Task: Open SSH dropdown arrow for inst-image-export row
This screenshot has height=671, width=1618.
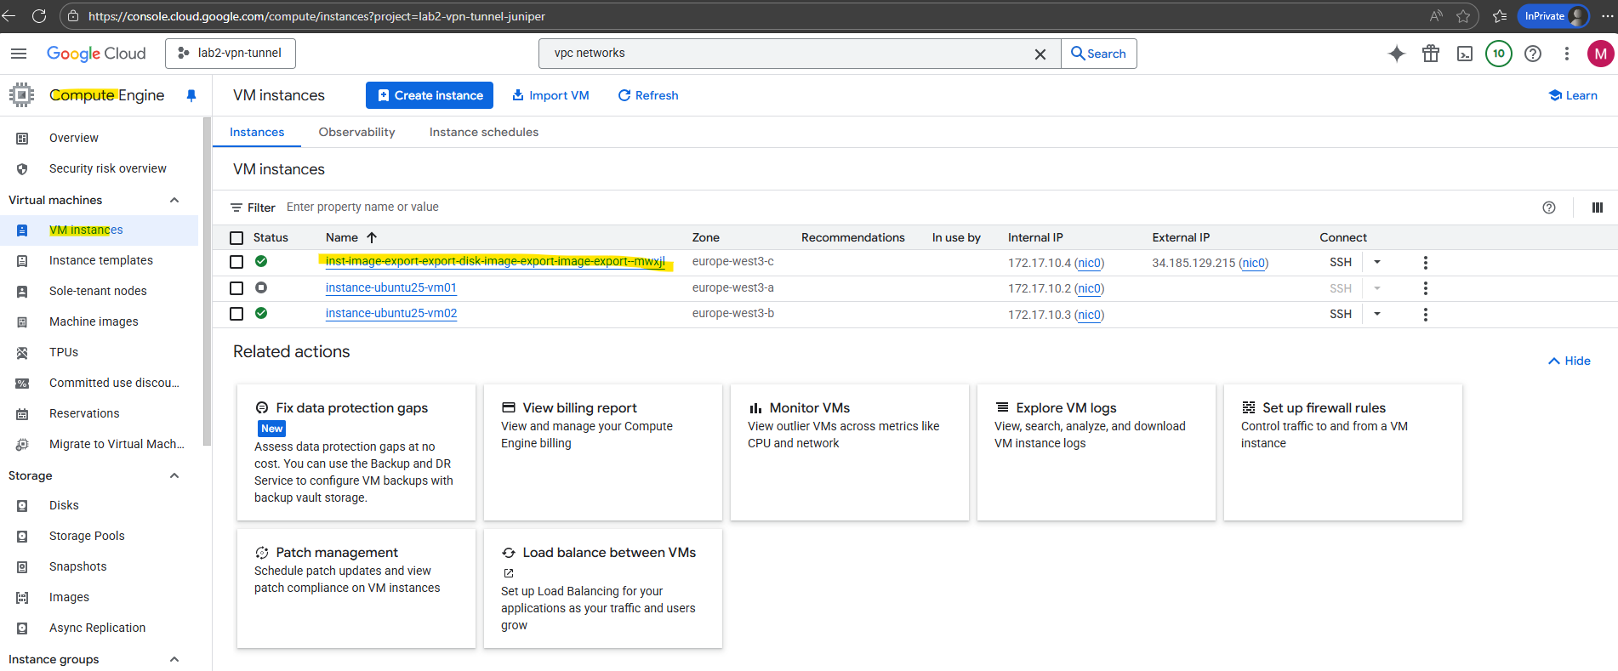Action: pos(1377,263)
